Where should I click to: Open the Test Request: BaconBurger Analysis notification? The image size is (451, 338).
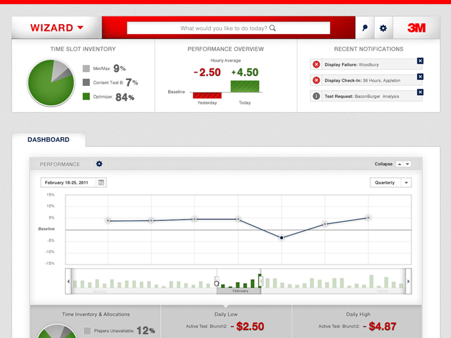coord(366,96)
